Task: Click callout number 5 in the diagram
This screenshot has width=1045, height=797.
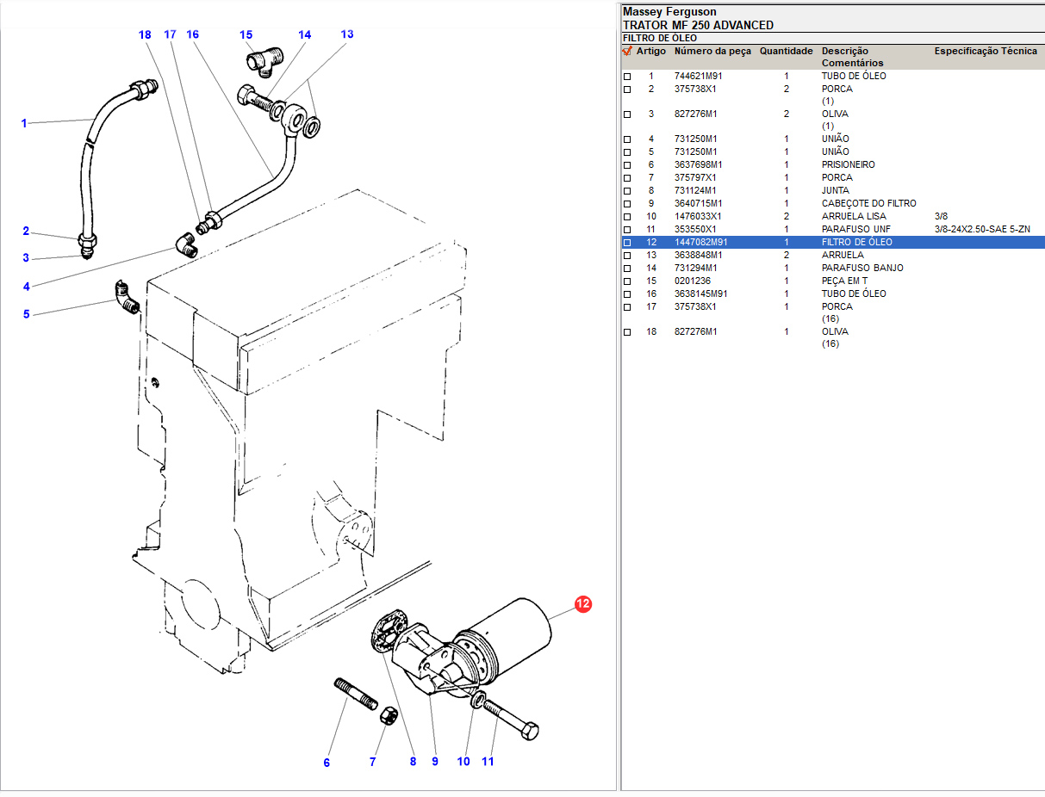Action: [26, 314]
